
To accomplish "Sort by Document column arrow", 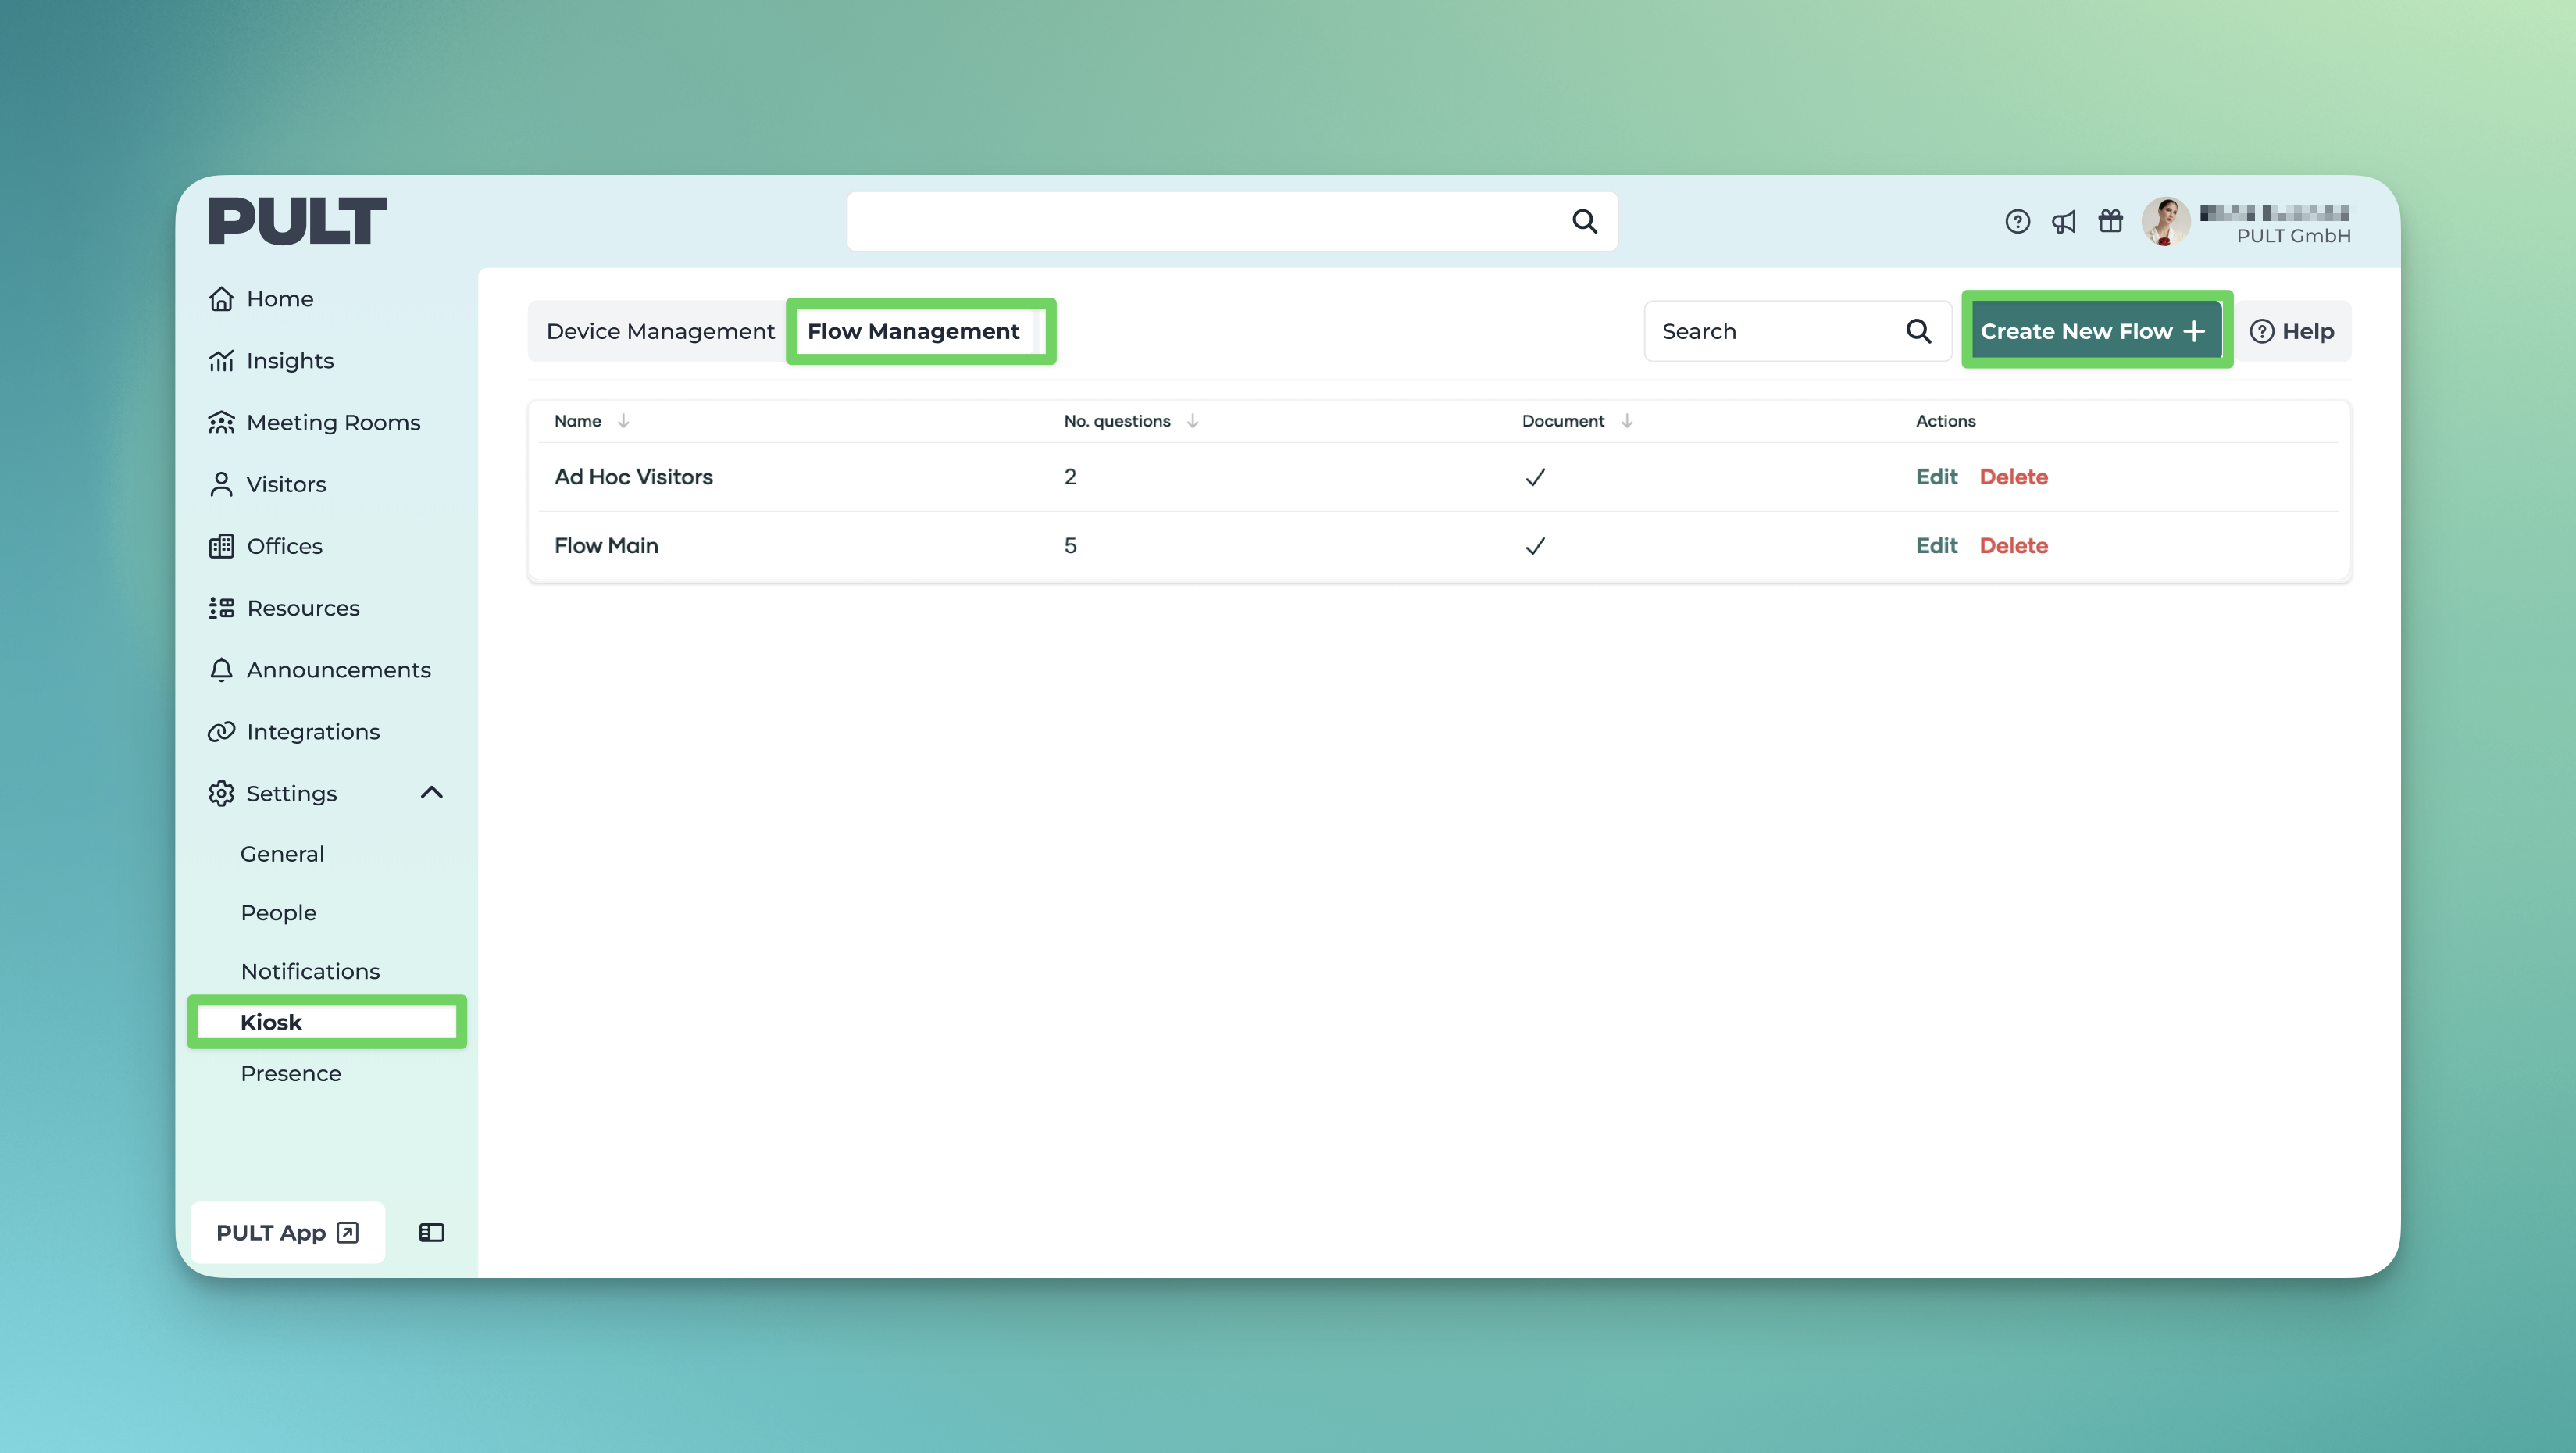I will (1626, 421).
